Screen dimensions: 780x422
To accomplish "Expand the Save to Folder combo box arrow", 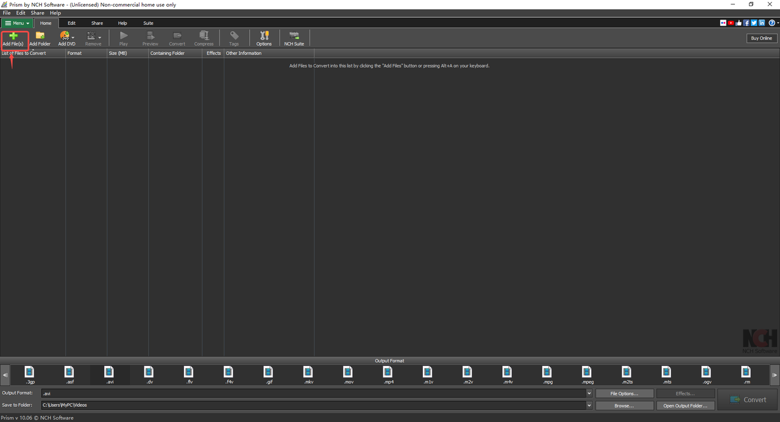I will coord(589,405).
